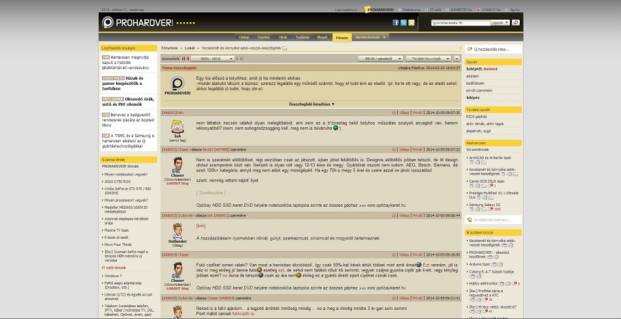
Task: Click 'GAMEPOD.hu' link in top bar
Action: tap(462, 10)
